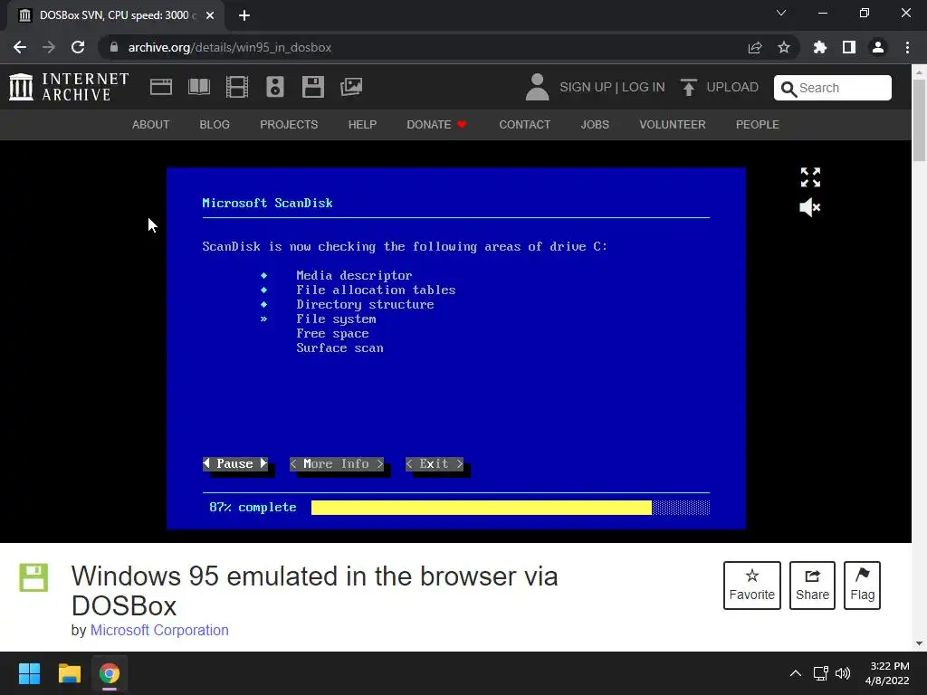
Task: Open the volume tray icon
Action: pos(843,673)
